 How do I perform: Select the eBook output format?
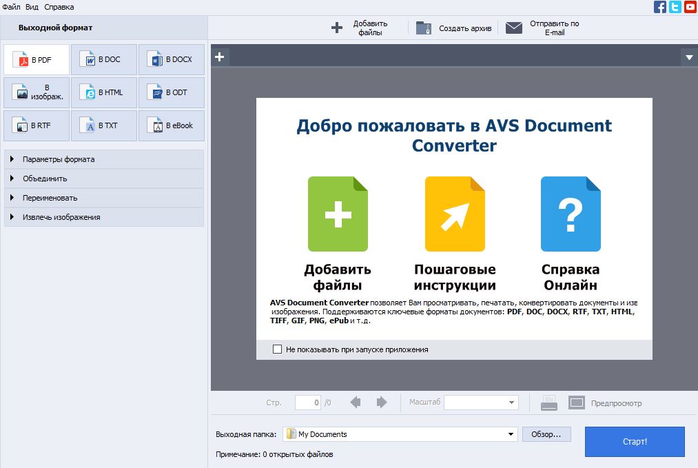pos(172,125)
